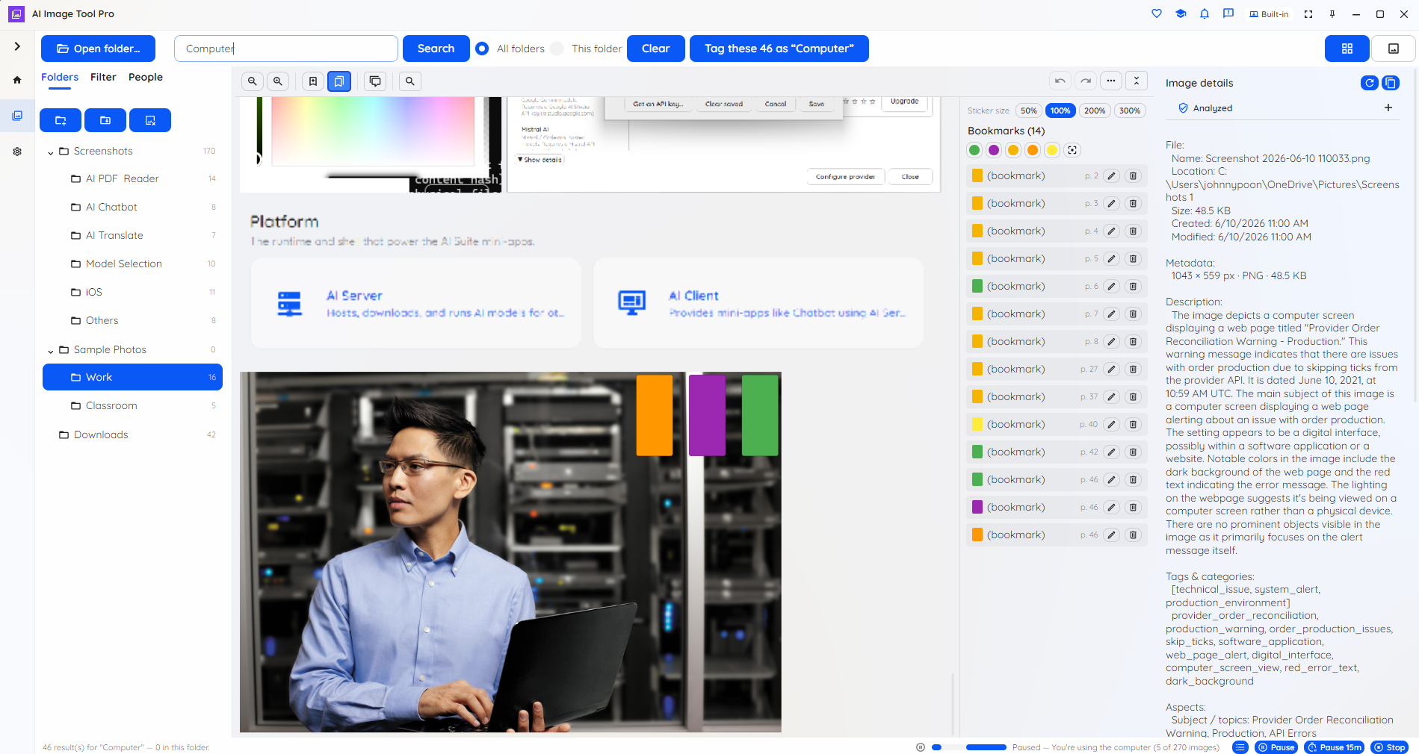
Task: Expand Image details with the plus icon
Action: pos(1388,108)
